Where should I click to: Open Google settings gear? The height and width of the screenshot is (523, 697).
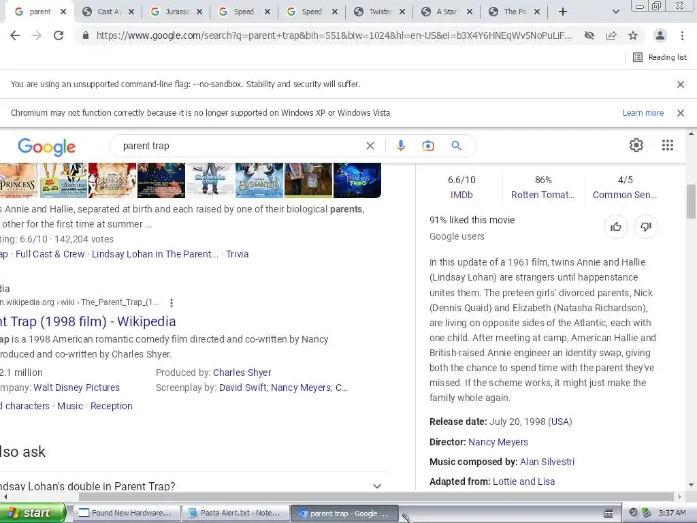point(636,145)
